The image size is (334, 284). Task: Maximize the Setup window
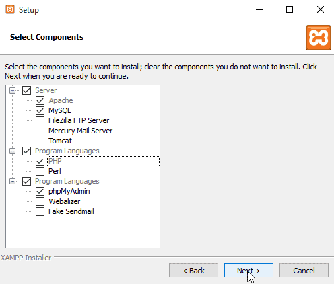(x=290, y=9)
